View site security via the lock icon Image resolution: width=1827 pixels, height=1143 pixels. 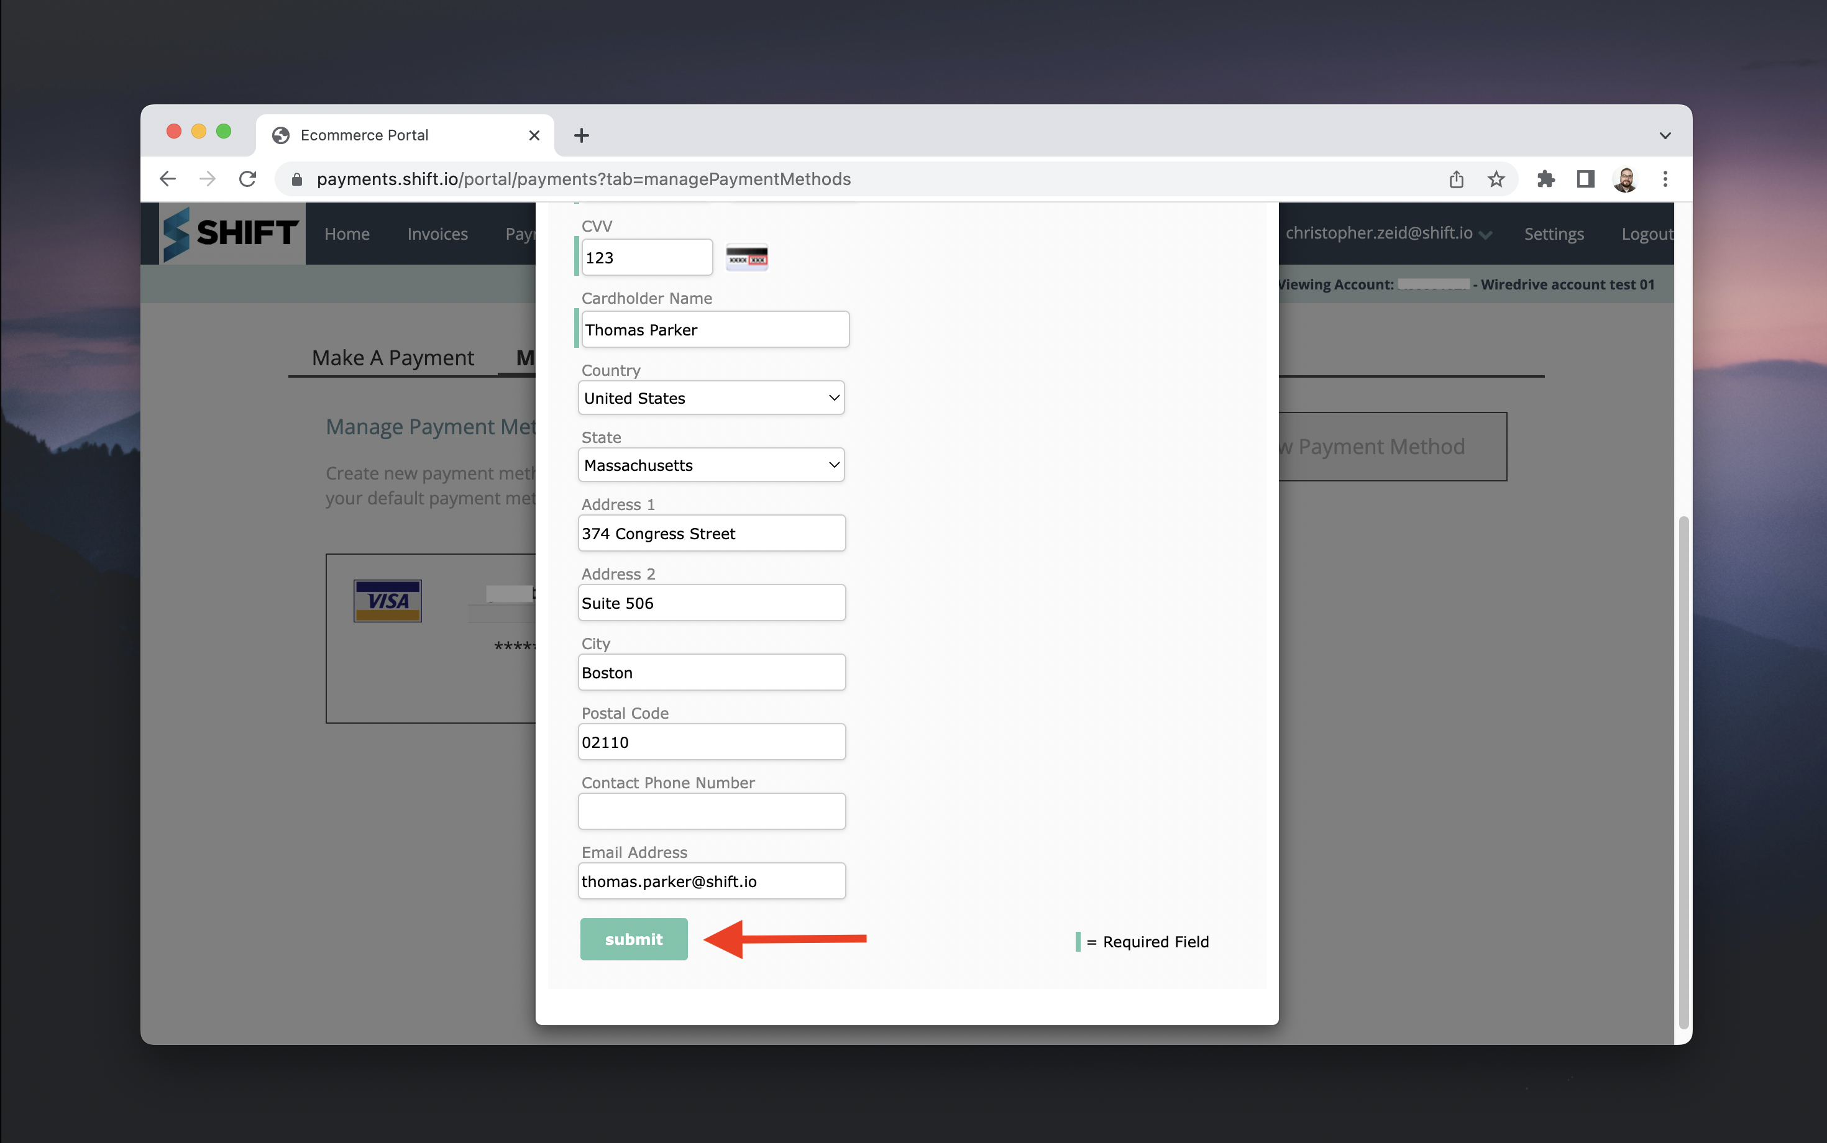click(x=296, y=179)
